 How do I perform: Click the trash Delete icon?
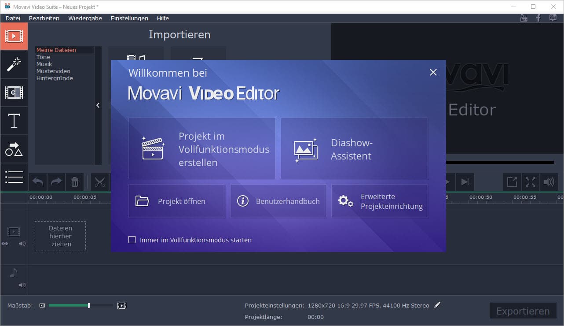pos(75,182)
